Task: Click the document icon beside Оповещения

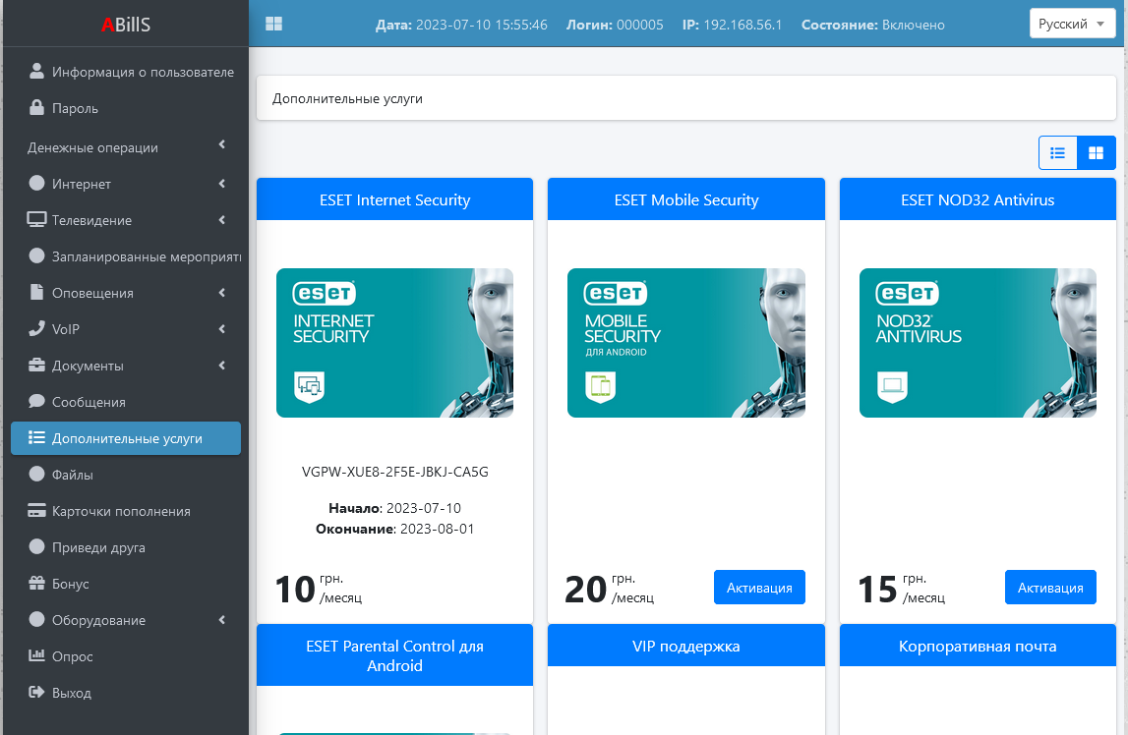Action: click(36, 292)
